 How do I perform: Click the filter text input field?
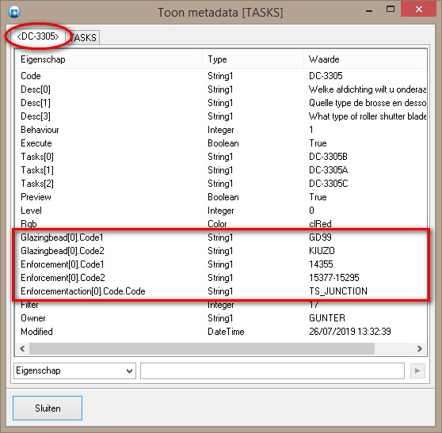pos(272,370)
